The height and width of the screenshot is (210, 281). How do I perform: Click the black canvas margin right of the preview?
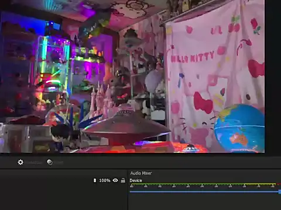[273, 78]
